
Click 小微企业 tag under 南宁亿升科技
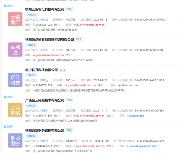coord(31,75)
